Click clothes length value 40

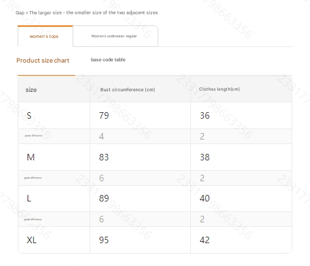205,198
